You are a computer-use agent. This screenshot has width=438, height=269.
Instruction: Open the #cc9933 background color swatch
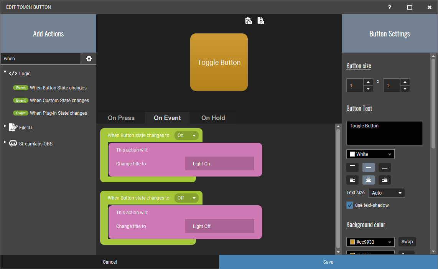[370, 242]
